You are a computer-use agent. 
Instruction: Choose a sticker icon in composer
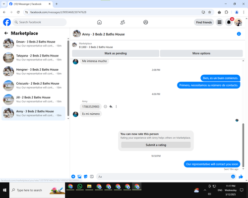tap(86, 177)
